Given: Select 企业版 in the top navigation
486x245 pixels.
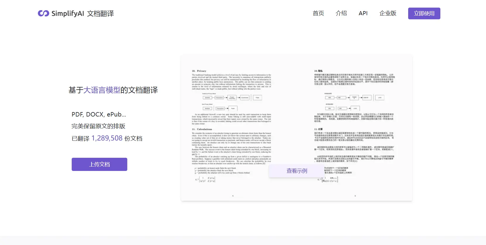Looking at the screenshot, I should click(x=388, y=13).
